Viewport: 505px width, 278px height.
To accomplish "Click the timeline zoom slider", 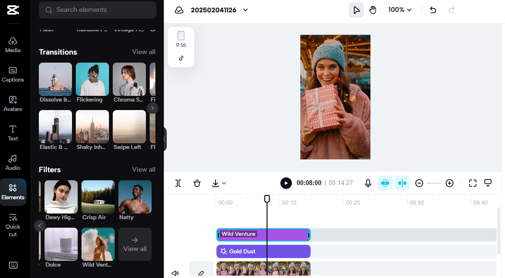I will (x=434, y=183).
